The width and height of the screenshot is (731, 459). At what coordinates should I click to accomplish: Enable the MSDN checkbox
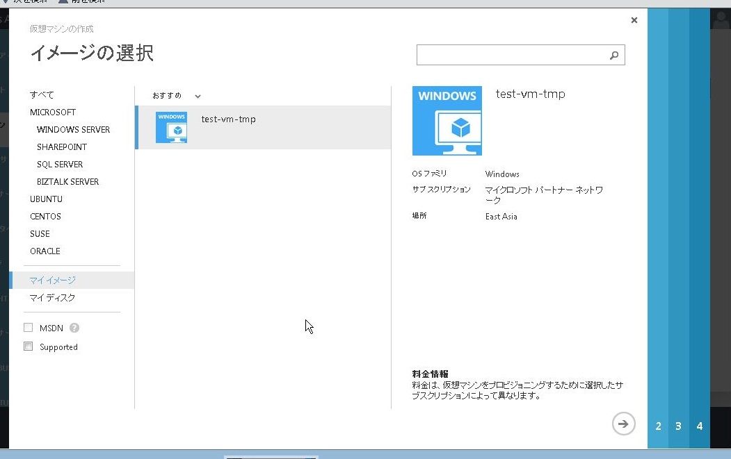[29, 328]
